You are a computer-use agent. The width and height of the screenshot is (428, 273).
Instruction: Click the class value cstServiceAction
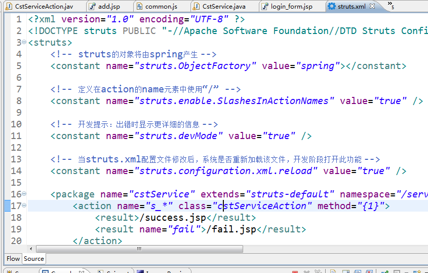(x=262, y=206)
